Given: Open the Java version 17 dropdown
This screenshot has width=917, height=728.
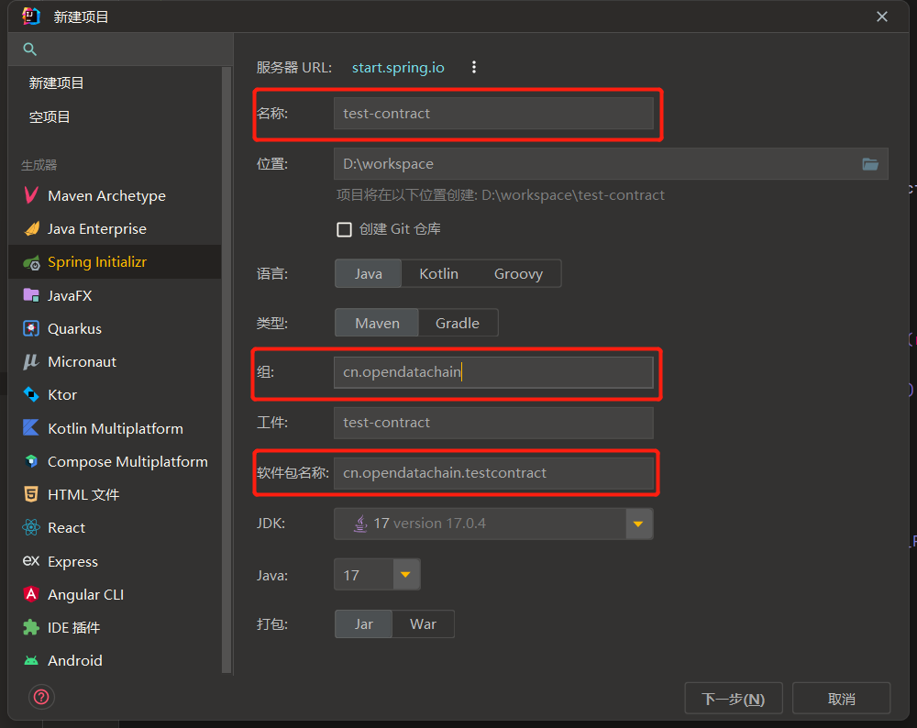Looking at the screenshot, I should tap(406, 576).
